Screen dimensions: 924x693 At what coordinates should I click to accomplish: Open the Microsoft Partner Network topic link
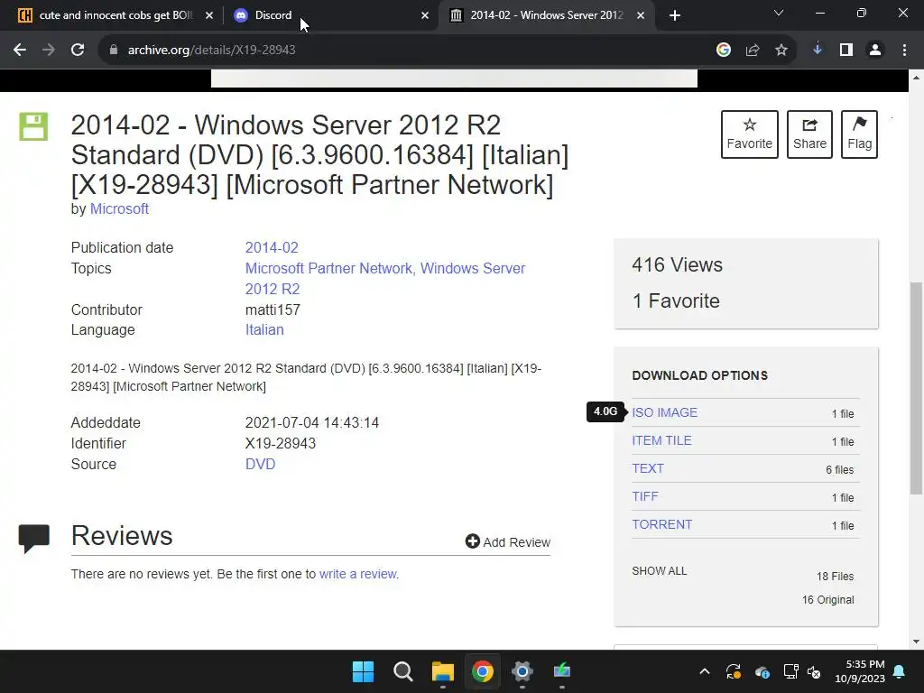pos(330,268)
